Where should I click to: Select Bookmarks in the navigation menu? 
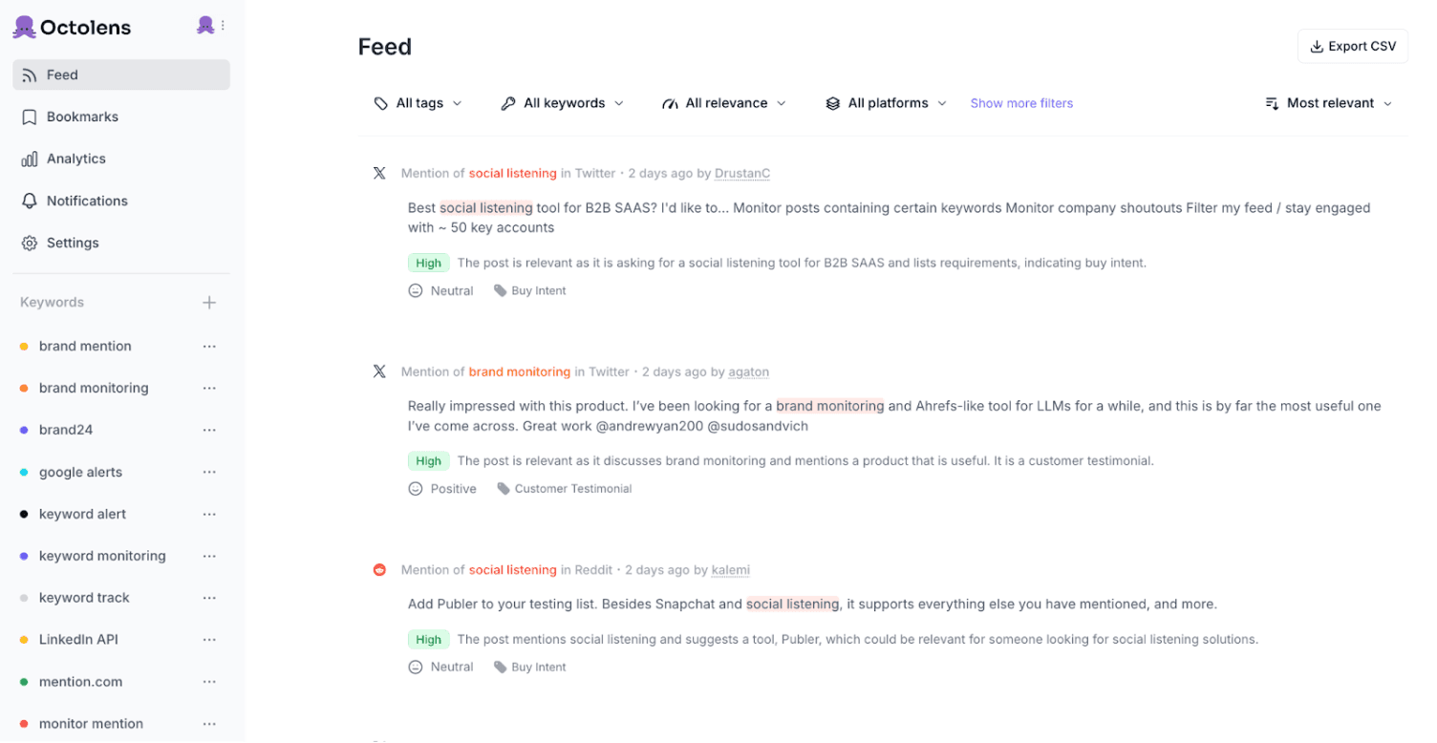[x=82, y=117]
